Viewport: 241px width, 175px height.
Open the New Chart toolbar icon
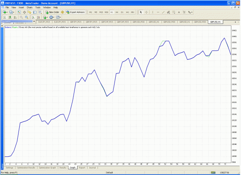(5, 12)
